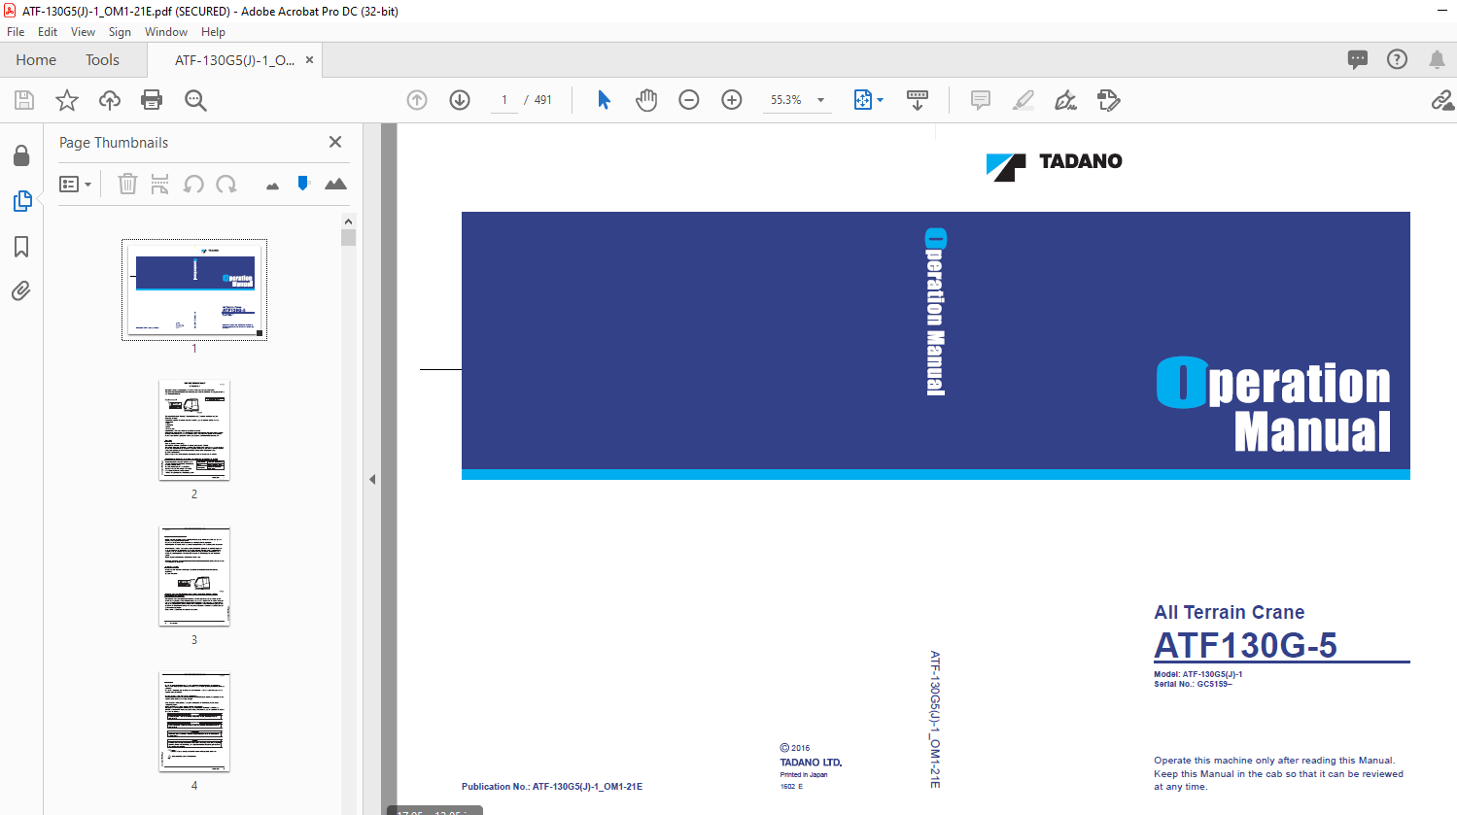Open the Help menu
Screen dimensions: 1457x815
pos(213,32)
